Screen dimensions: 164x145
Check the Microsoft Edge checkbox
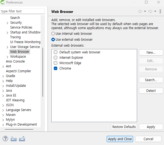click(x=55, y=63)
